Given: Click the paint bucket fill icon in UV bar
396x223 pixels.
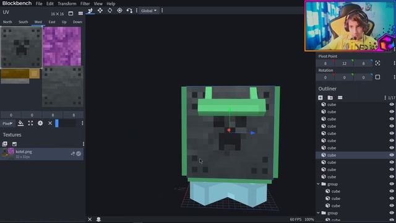Looking at the screenshot, I should [x=20, y=123].
